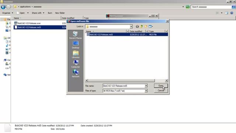Go up one level icon in dialog

pos(142,27)
